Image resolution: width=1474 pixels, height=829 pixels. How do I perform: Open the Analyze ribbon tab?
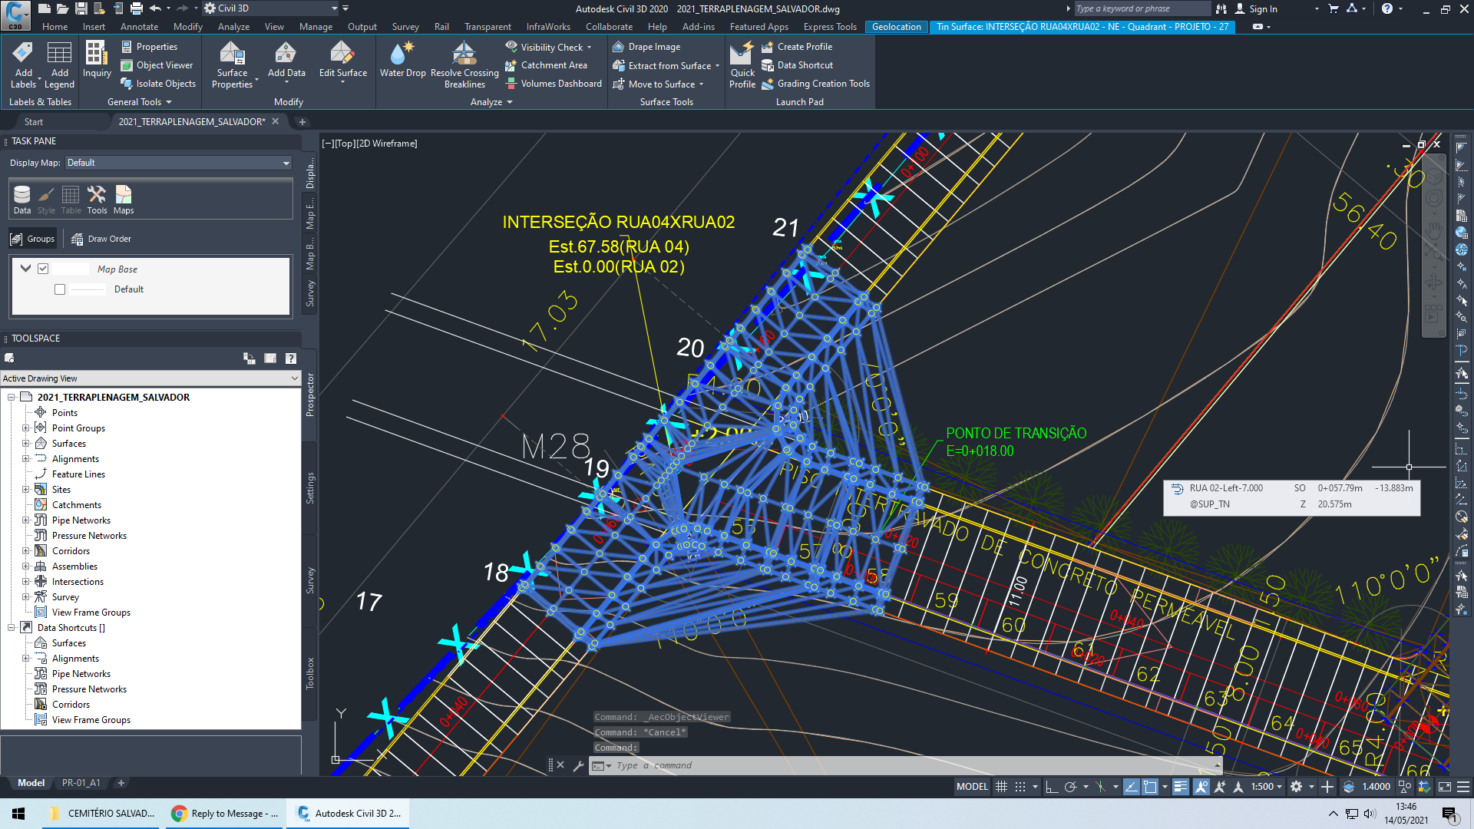pyautogui.click(x=233, y=27)
